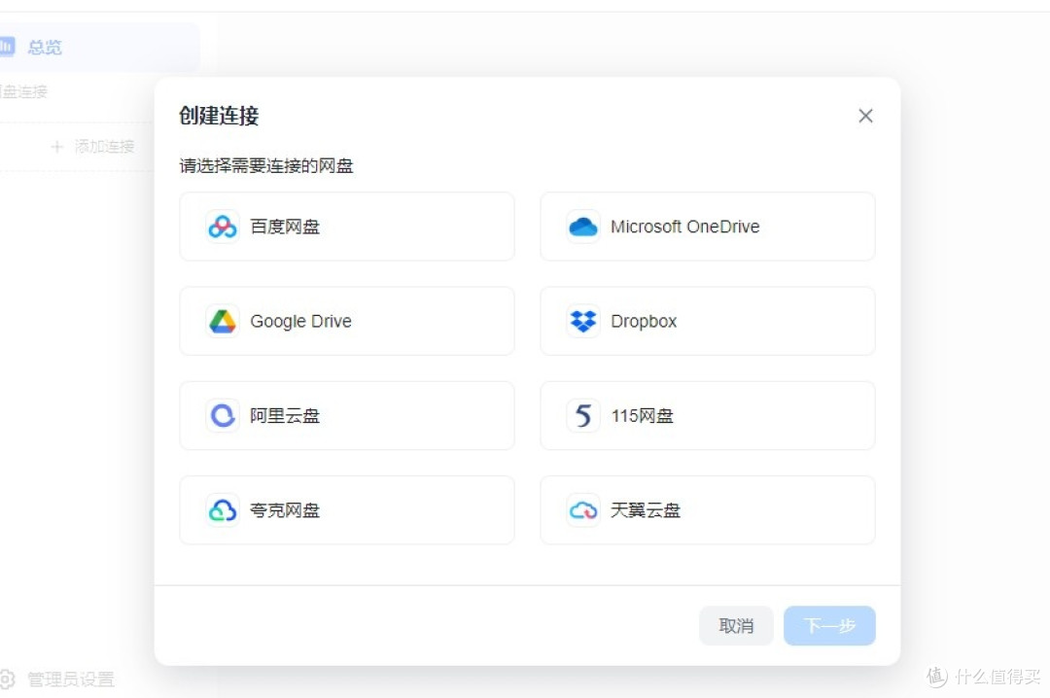1050x698 pixels.
Task: Click the 阿里云盘 circular logo icon
Action: coord(223,415)
